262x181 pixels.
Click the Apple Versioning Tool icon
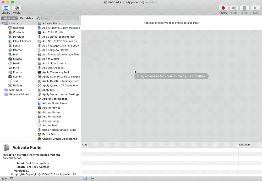point(39,72)
